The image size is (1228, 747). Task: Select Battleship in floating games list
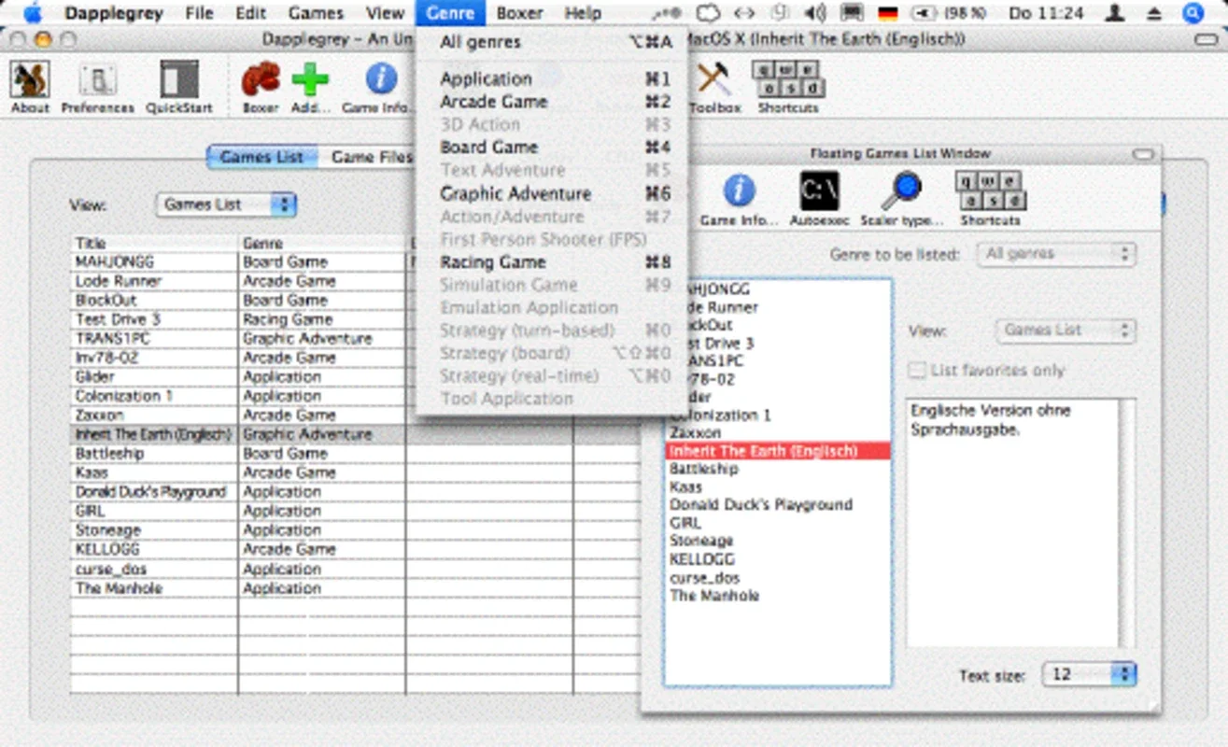pyautogui.click(x=778, y=469)
